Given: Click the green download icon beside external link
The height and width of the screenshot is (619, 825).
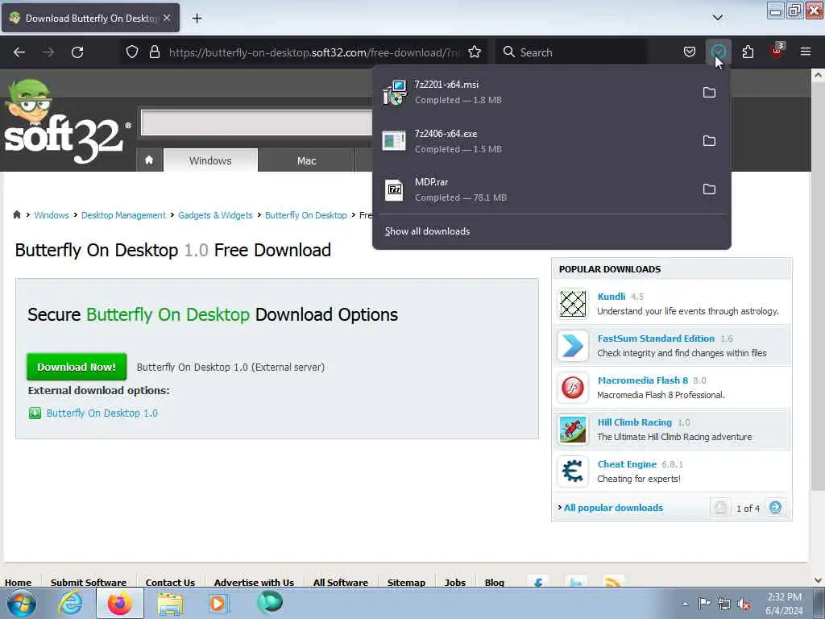Looking at the screenshot, I should tap(35, 413).
